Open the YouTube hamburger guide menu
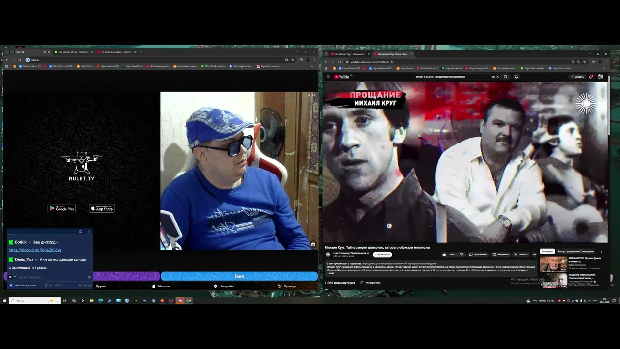Viewport: 620px width, 349px height. pyautogui.click(x=328, y=77)
